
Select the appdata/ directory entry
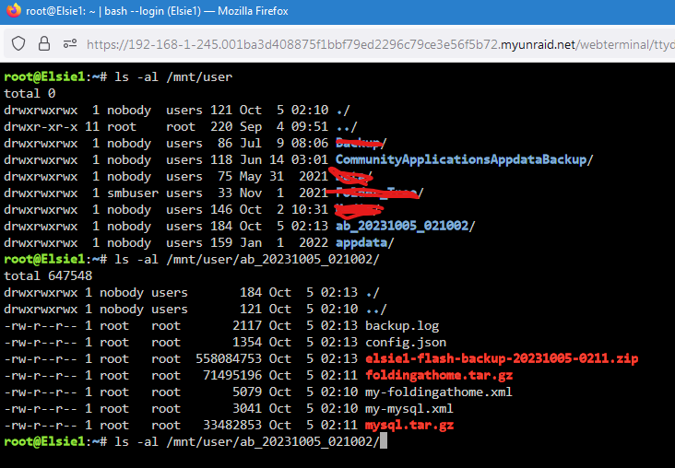pos(364,242)
